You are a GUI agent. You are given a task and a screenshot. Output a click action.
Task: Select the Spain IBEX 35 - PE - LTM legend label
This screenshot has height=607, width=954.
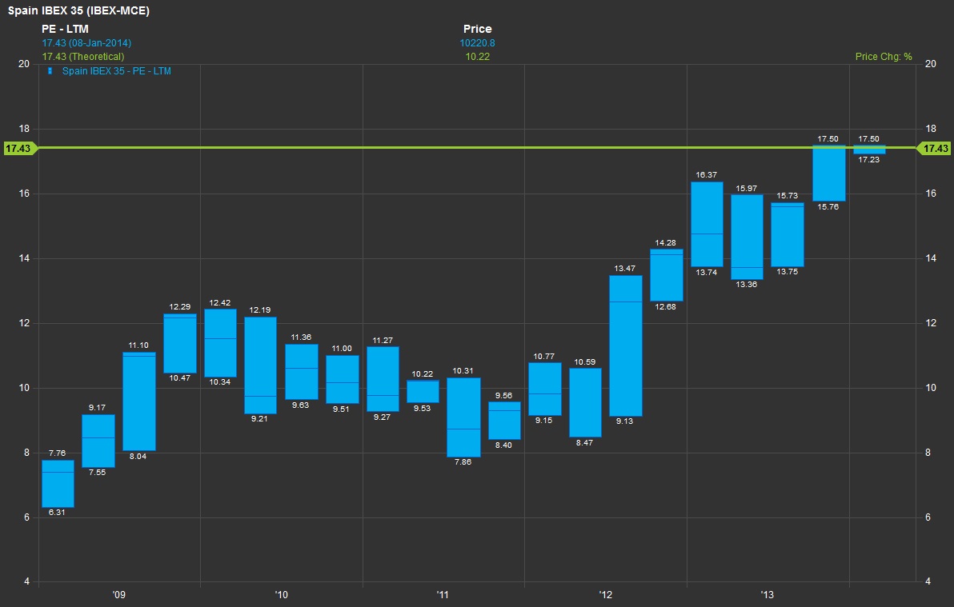click(x=116, y=71)
